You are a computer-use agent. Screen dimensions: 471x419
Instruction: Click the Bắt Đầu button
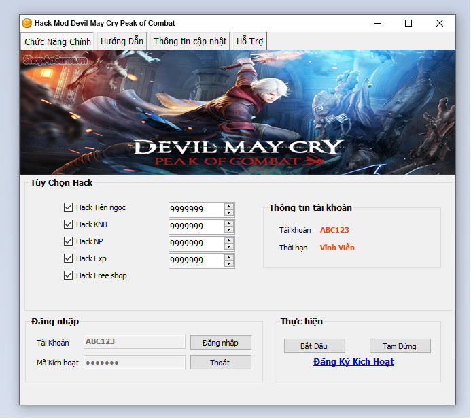point(315,346)
